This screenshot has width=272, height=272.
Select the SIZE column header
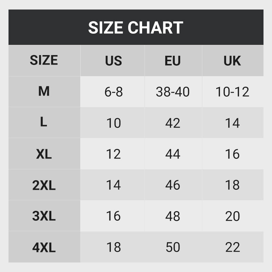(44, 61)
